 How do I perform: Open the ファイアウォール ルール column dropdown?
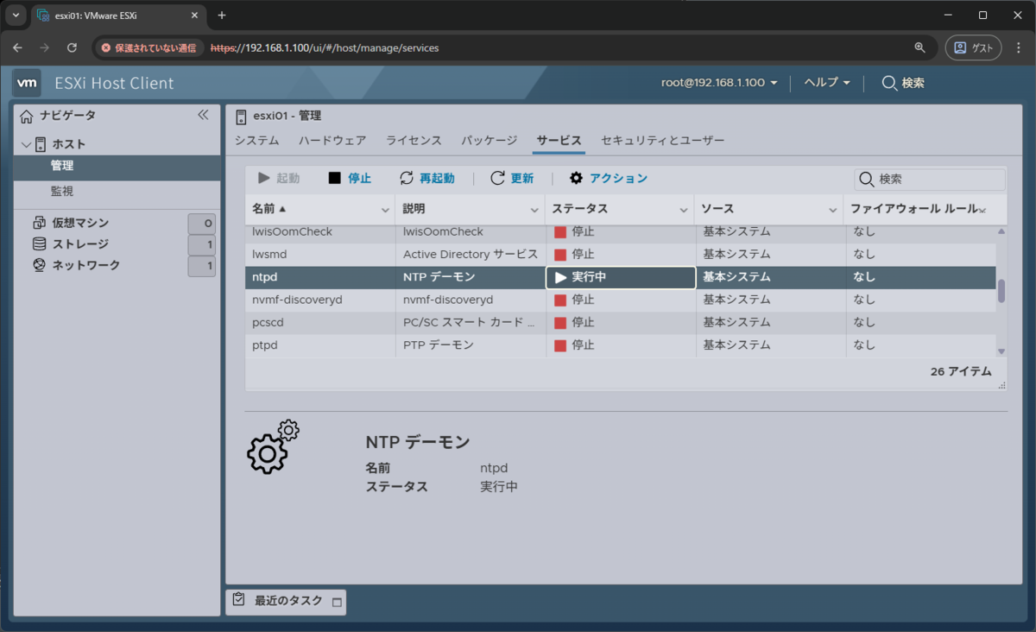(982, 210)
